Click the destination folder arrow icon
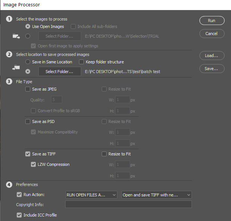This screenshot has height=221, width=231. click(16, 68)
